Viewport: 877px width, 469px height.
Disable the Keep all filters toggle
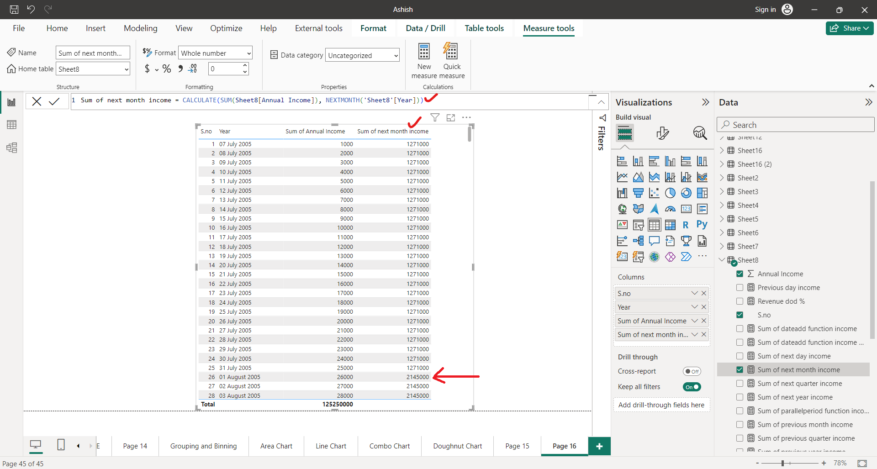pyautogui.click(x=692, y=387)
